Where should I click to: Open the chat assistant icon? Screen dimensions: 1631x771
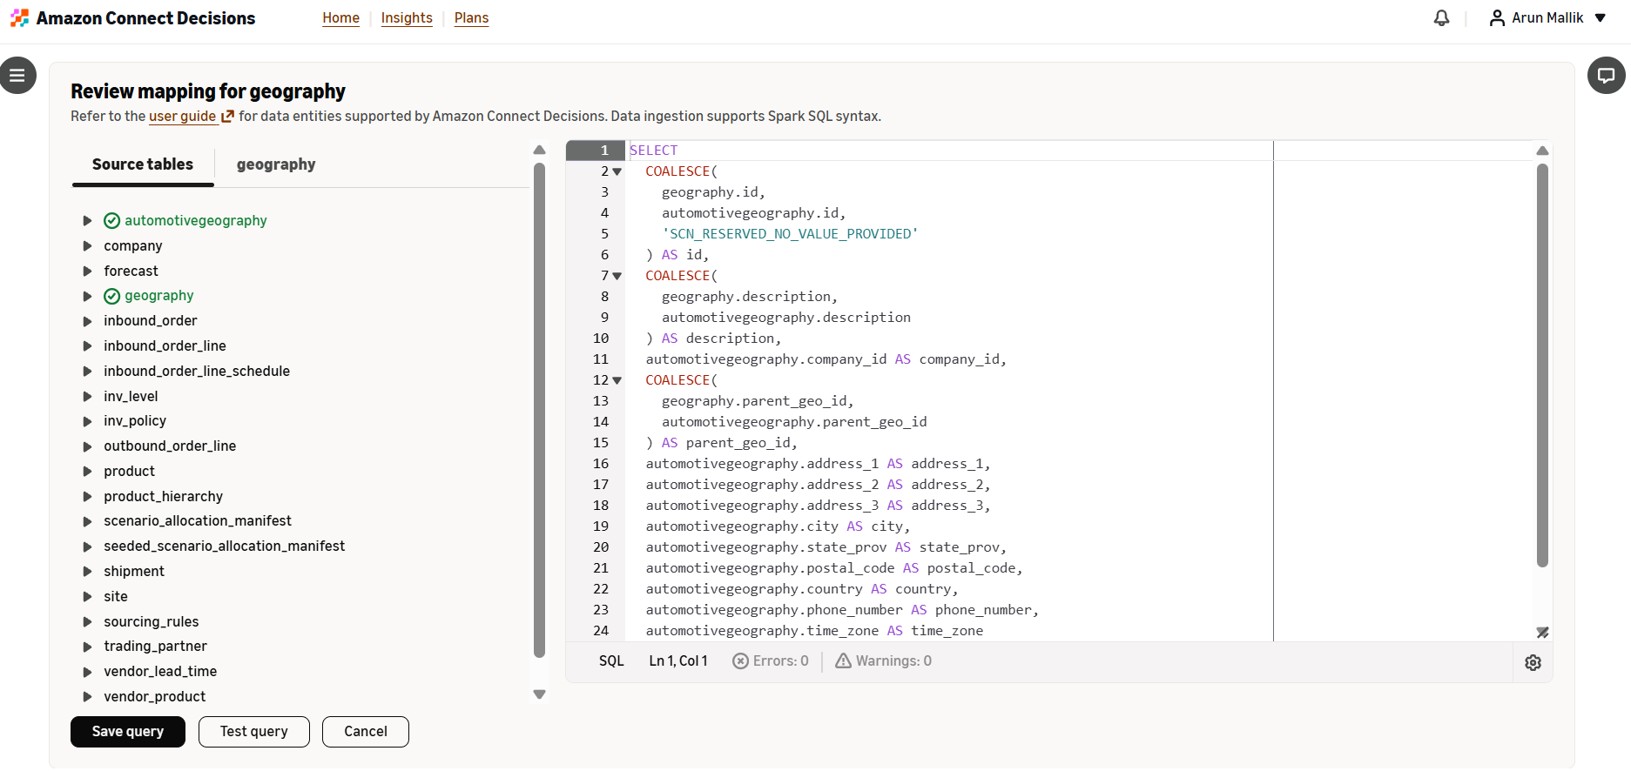[x=1606, y=76]
